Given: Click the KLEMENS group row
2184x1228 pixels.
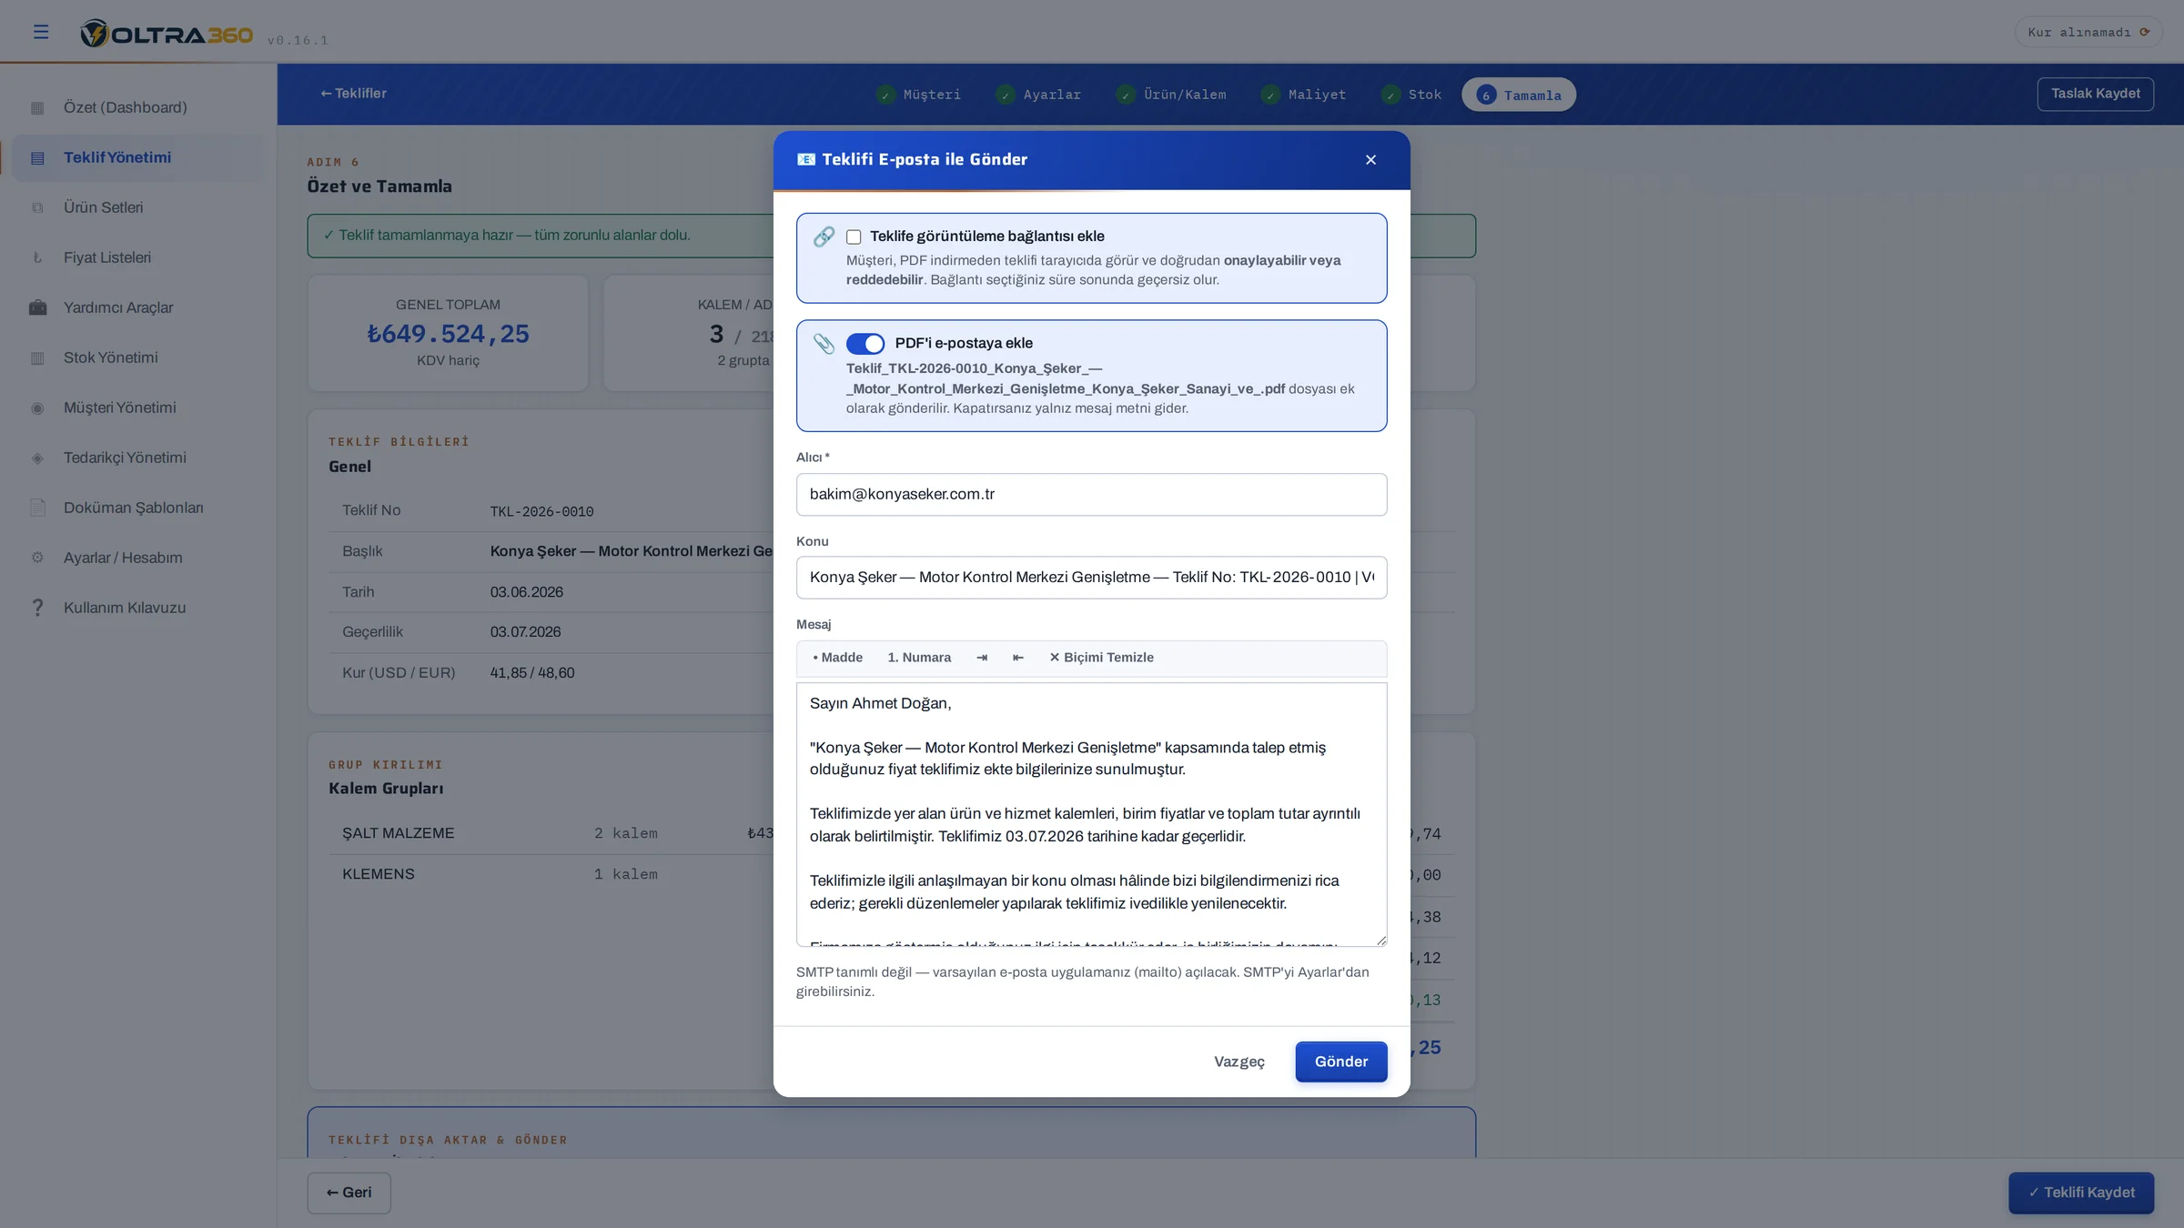Looking at the screenshot, I should click(x=551, y=874).
